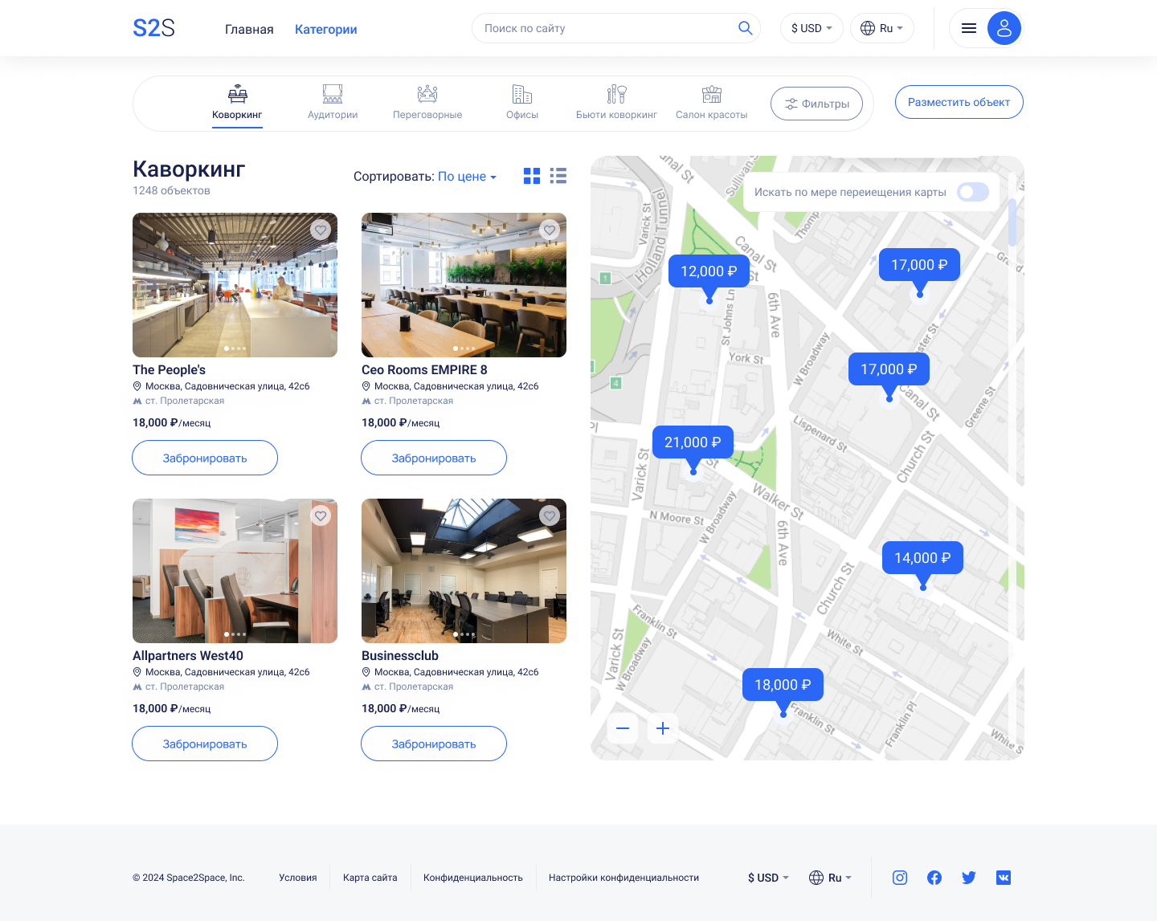The image size is (1157, 921).
Task: Open Ceo Rooms EMPIRE 8 photo
Action: [464, 285]
